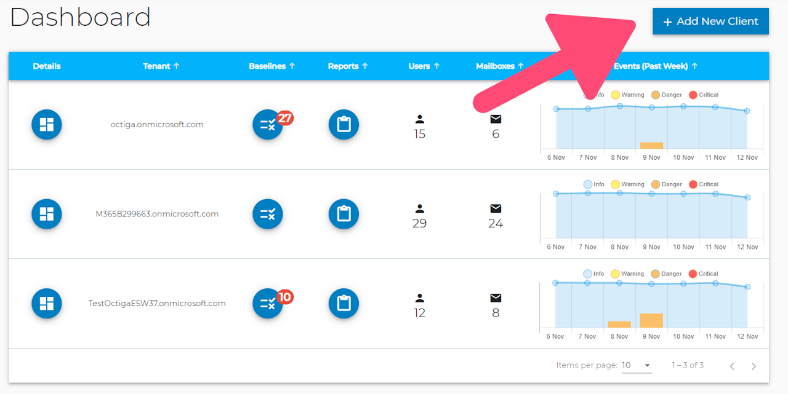Sort table by Tenant column
Screen dimensions: 788x394
point(161,66)
